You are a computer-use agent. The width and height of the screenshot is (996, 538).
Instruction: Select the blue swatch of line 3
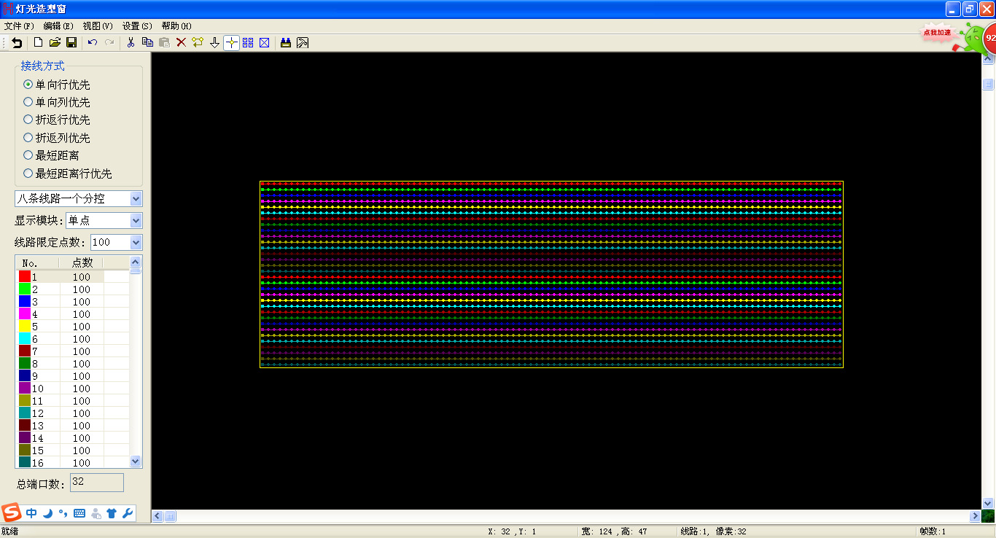(25, 302)
